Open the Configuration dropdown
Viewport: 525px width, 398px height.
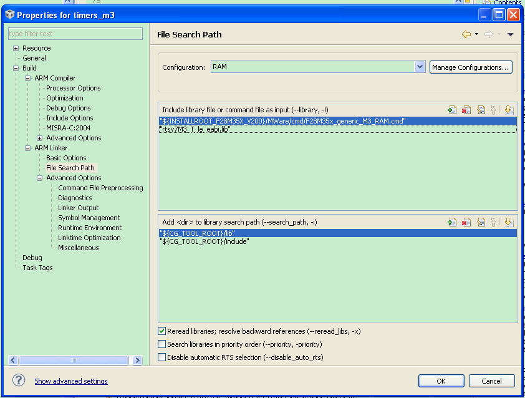420,67
